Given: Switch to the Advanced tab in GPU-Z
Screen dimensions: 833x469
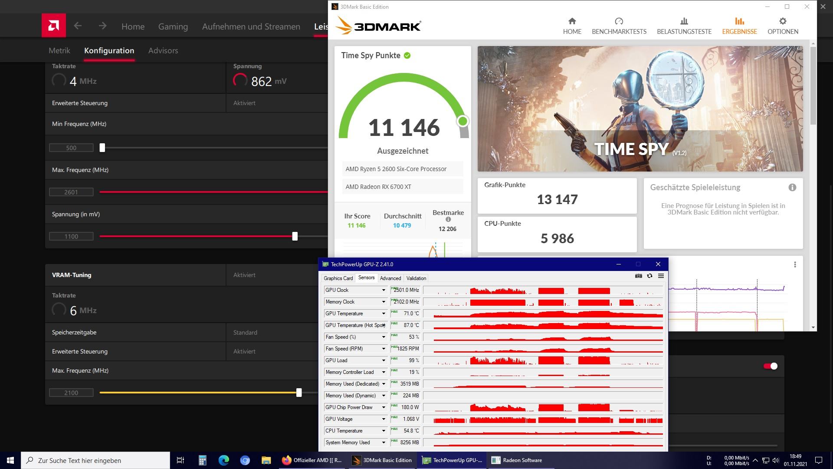Looking at the screenshot, I should point(390,278).
